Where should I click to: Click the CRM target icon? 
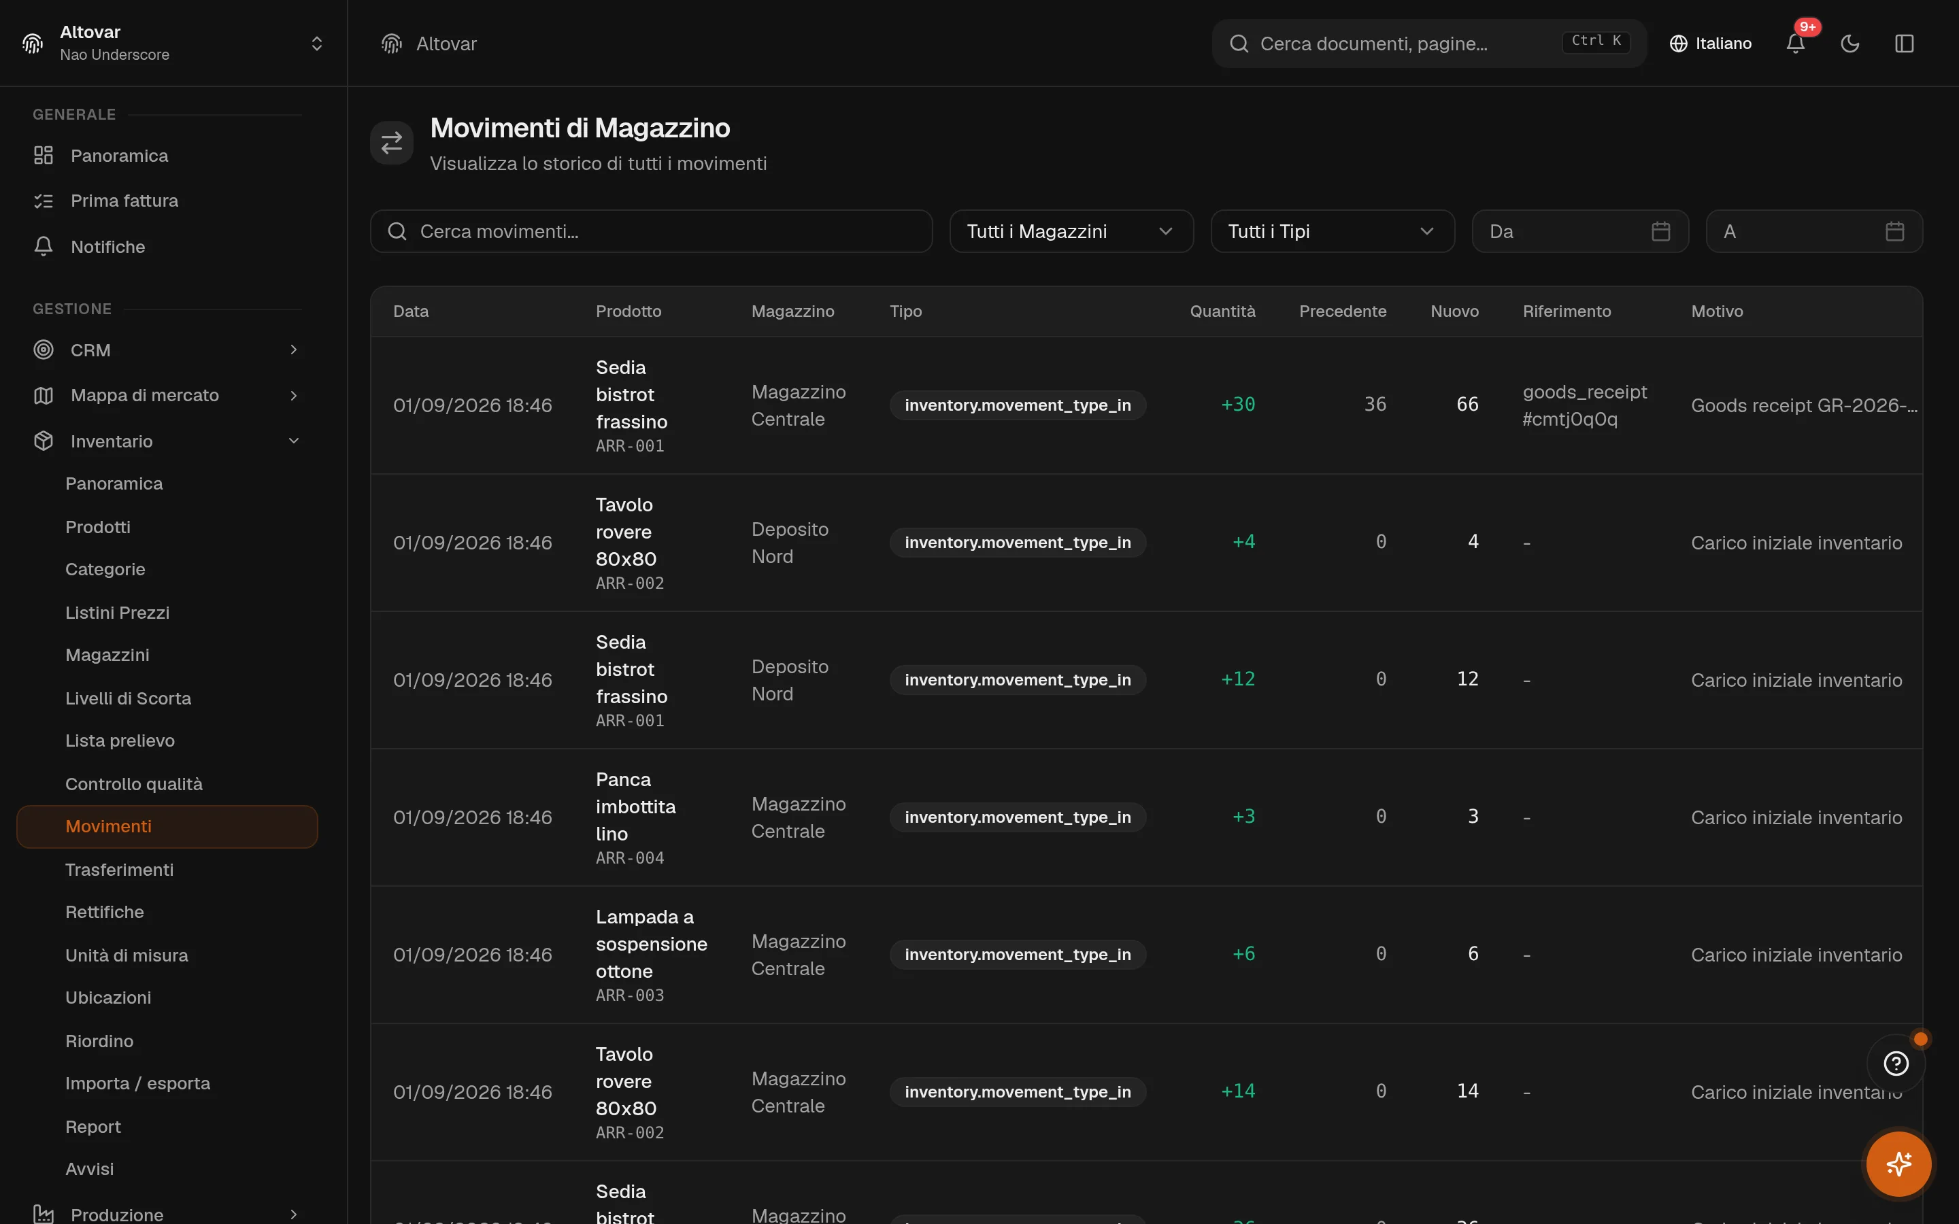coord(44,350)
